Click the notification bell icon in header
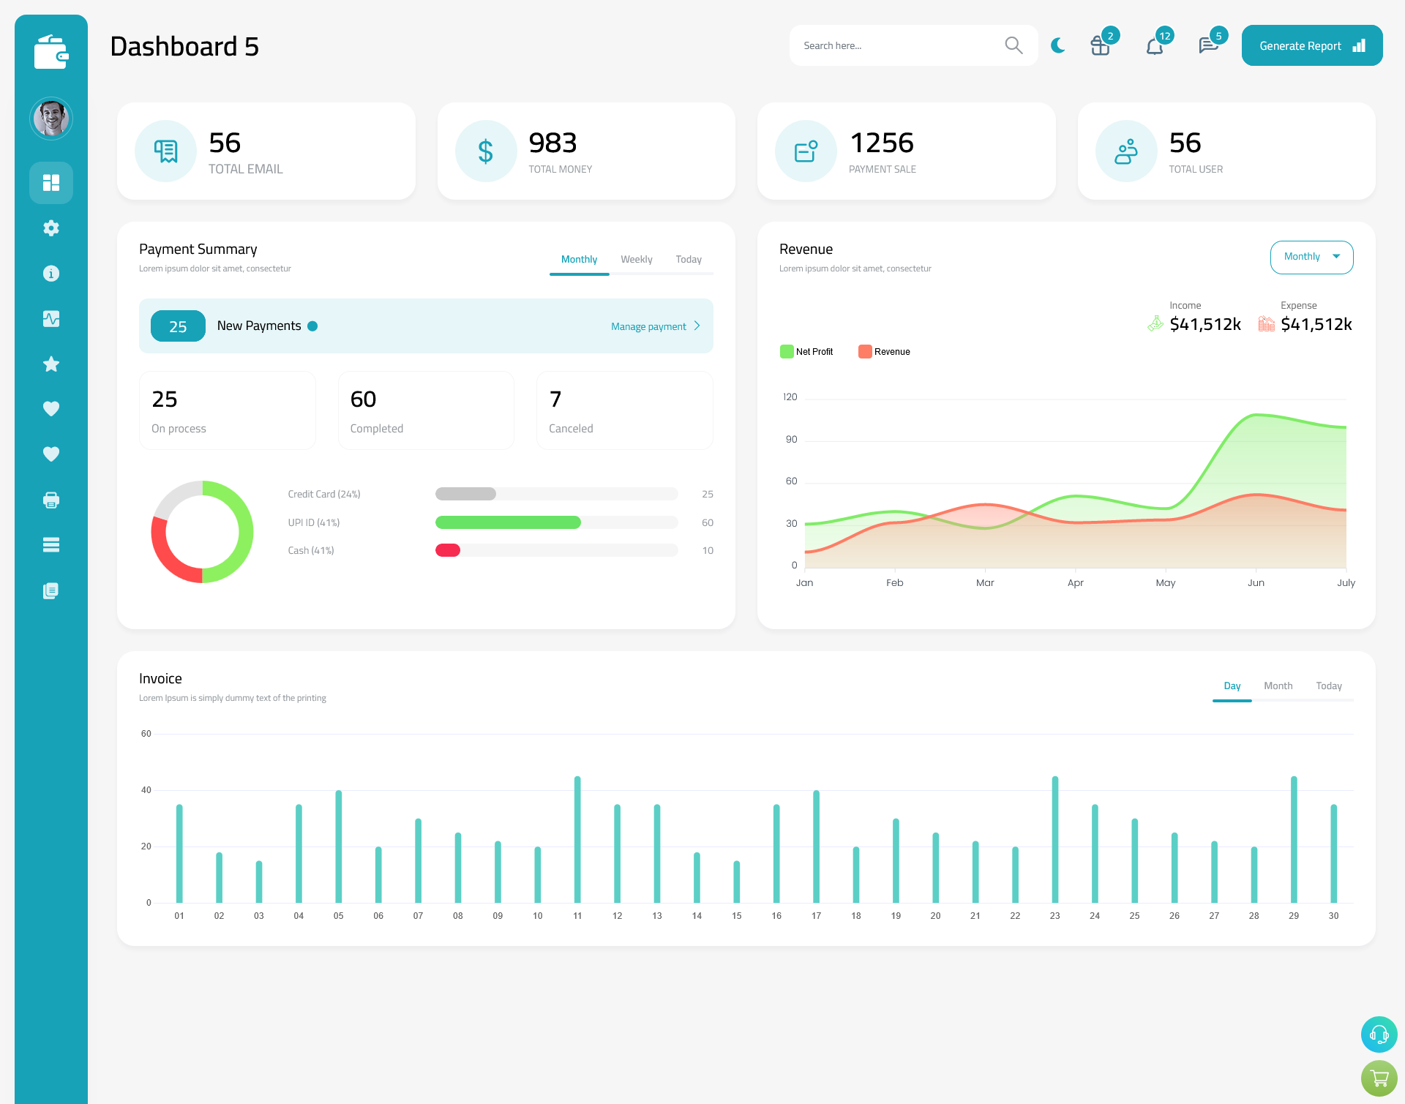The height and width of the screenshot is (1104, 1405). point(1154,45)
